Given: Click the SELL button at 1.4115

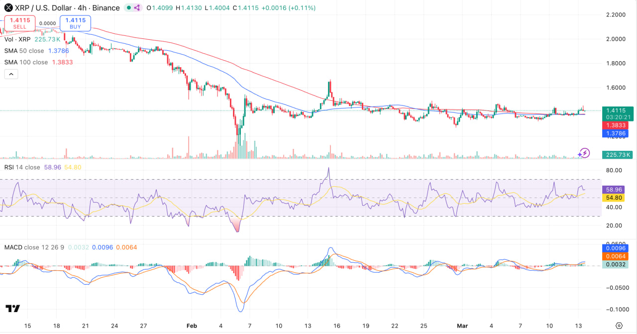Looking at the screenshot, I should pyautogui.click(x=19, y=23).
